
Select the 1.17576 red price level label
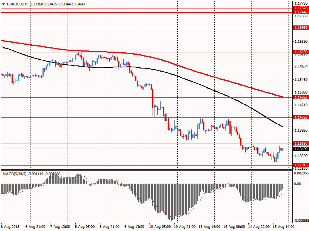tap(301, 8)
